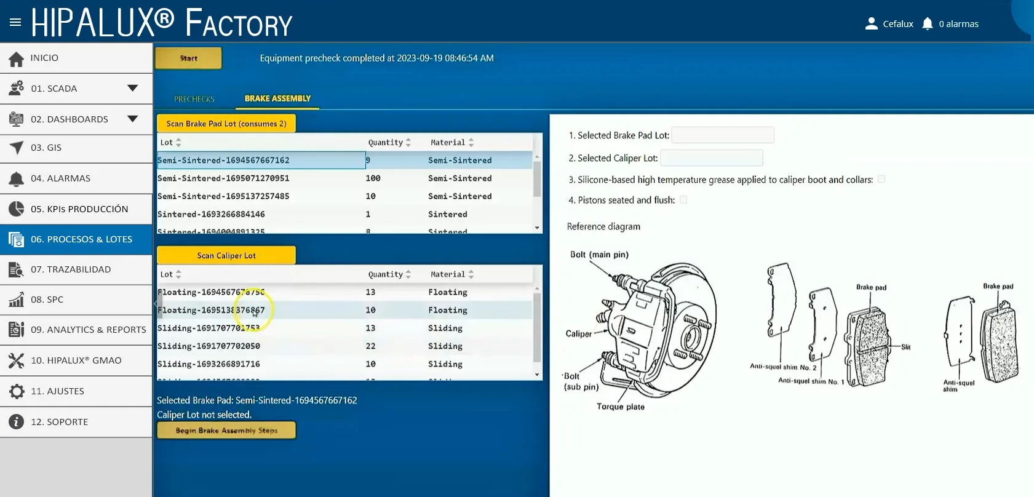Check Pistons seated and flush checkbox
The image size is (1034, 497).
coord(683,199)
